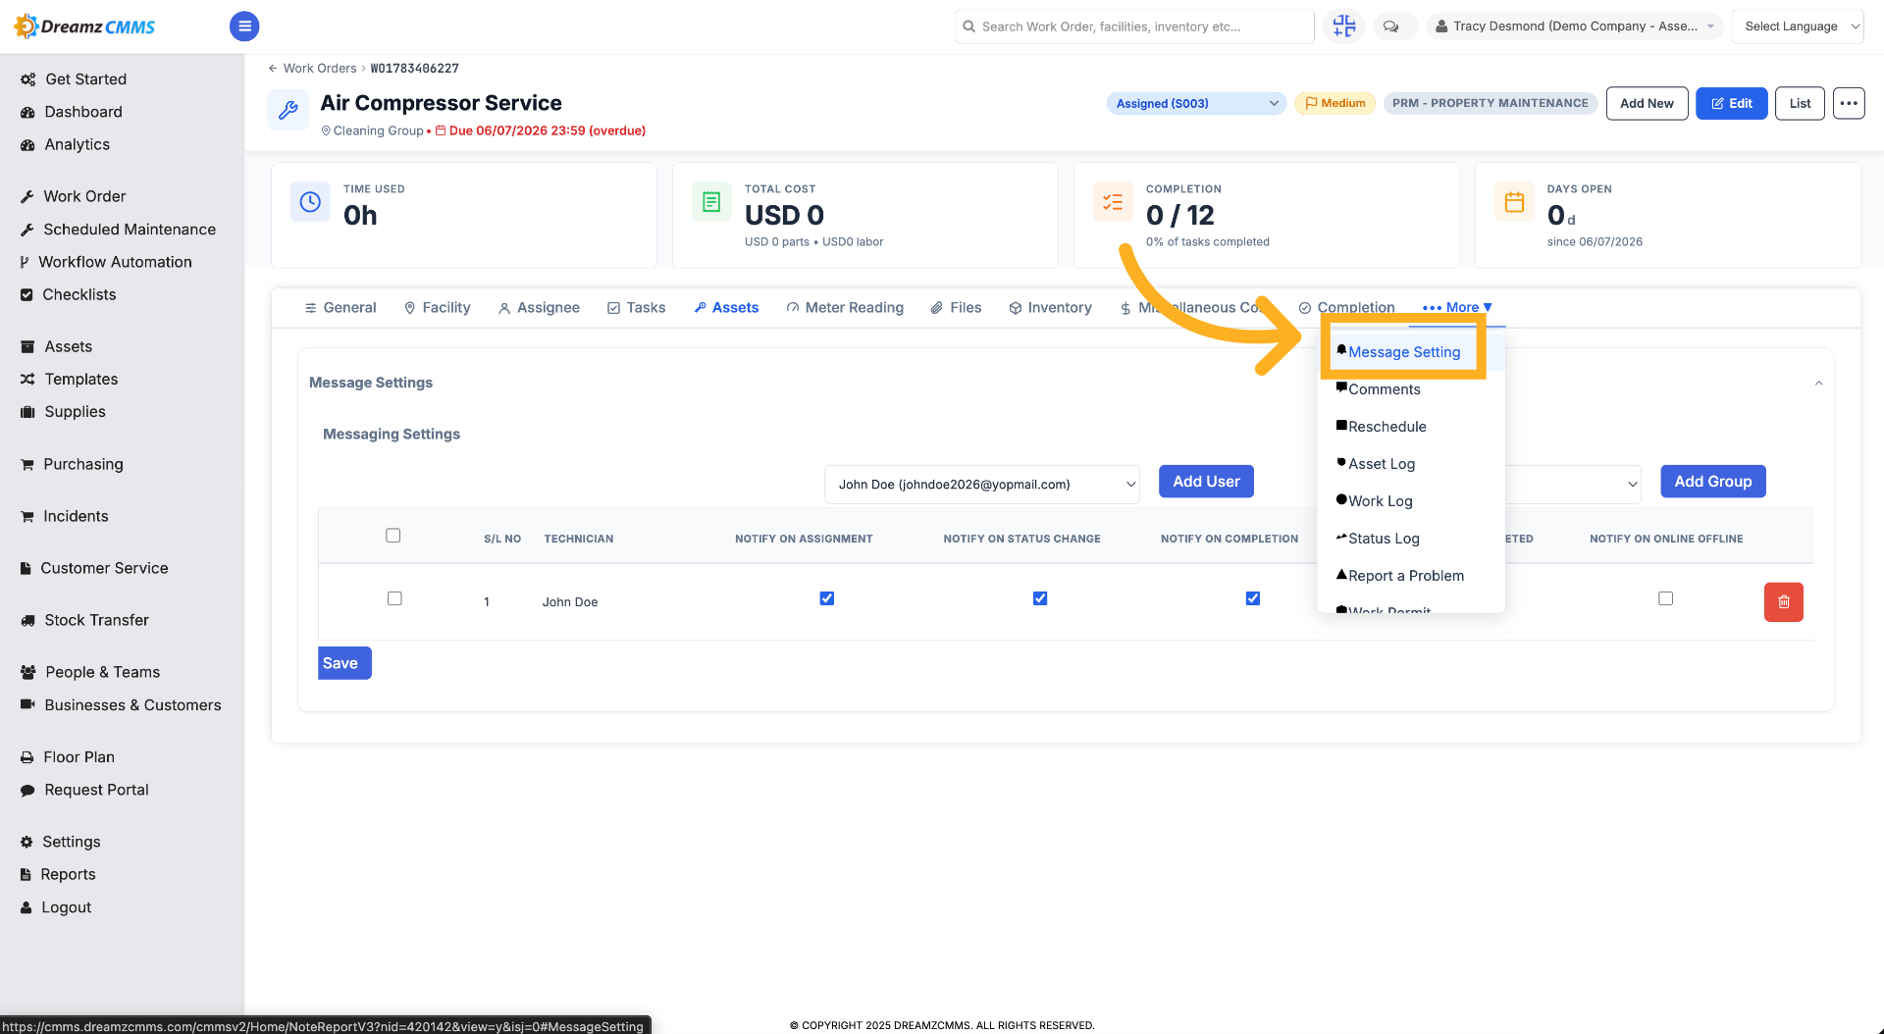Delete John Doe row with red trash icon
The image size is (1884, 1034).
point(1783,602)
